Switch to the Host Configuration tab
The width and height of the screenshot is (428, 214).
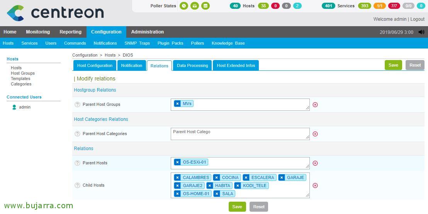(95, 65)
